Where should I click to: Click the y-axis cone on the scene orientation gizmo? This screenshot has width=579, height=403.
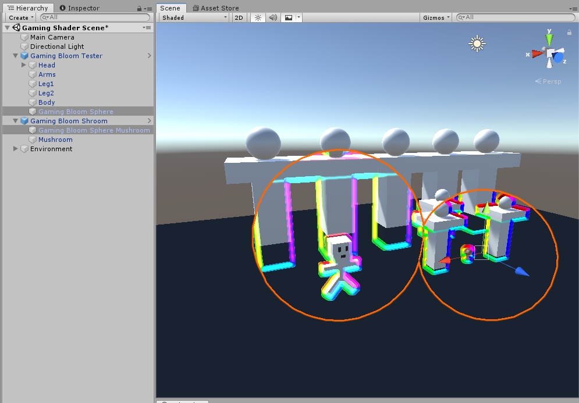click(x=549, y=40)
